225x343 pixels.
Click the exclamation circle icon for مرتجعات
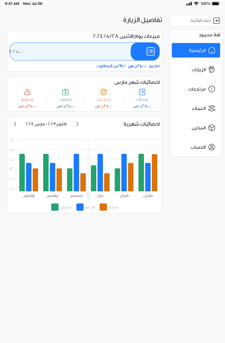click(212, 89)
